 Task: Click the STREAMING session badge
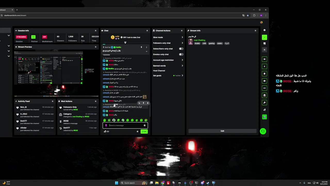click(21, 37)
